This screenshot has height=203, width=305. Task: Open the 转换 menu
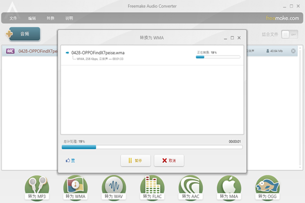pyautogui.click(x=50, y=18)
